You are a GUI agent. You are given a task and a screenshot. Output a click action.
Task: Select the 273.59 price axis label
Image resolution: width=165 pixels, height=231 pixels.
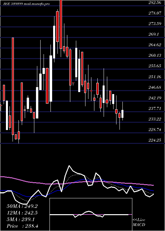click(155, 23)
